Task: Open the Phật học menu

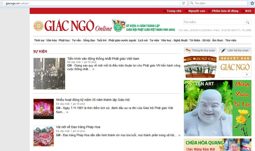Action: tap(64, 40)
